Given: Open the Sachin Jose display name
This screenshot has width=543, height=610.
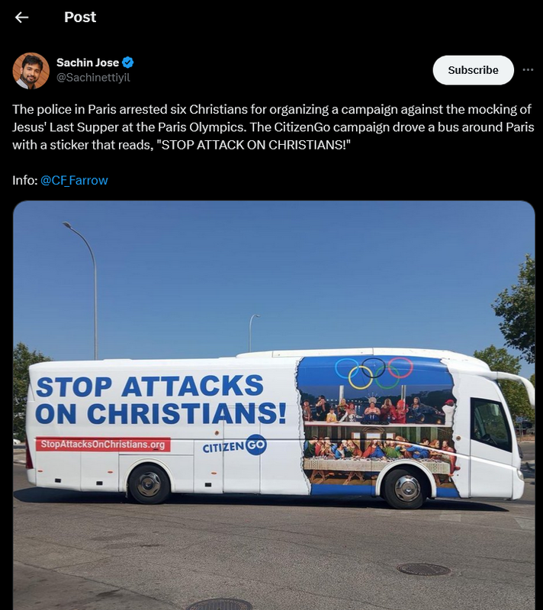Looking at the screenshot, I should [88, 63].
